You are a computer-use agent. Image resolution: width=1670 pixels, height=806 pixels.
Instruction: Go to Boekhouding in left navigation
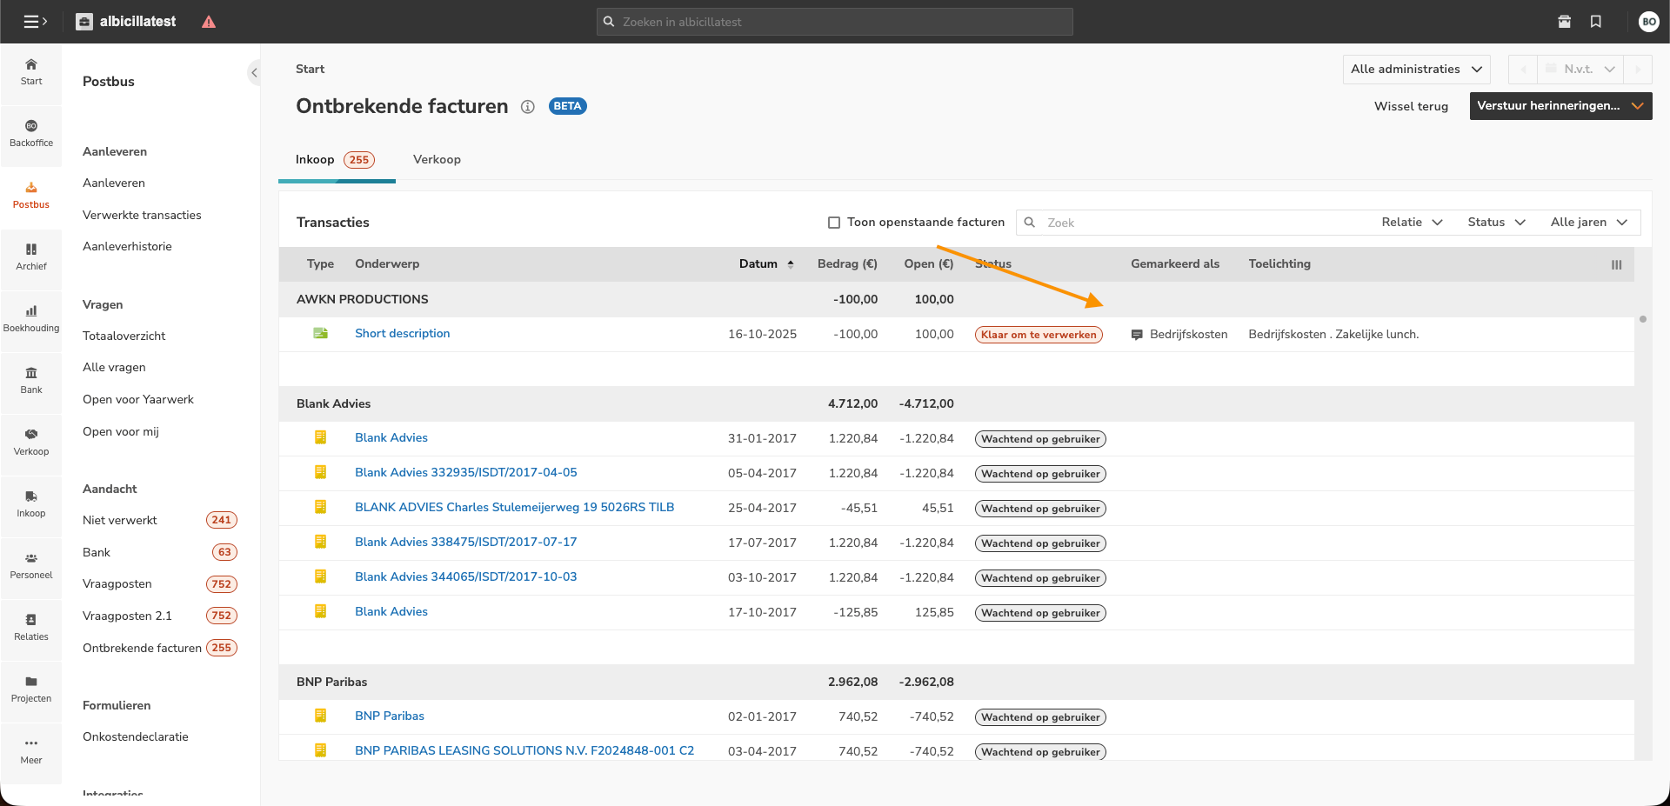coord(31,318)
